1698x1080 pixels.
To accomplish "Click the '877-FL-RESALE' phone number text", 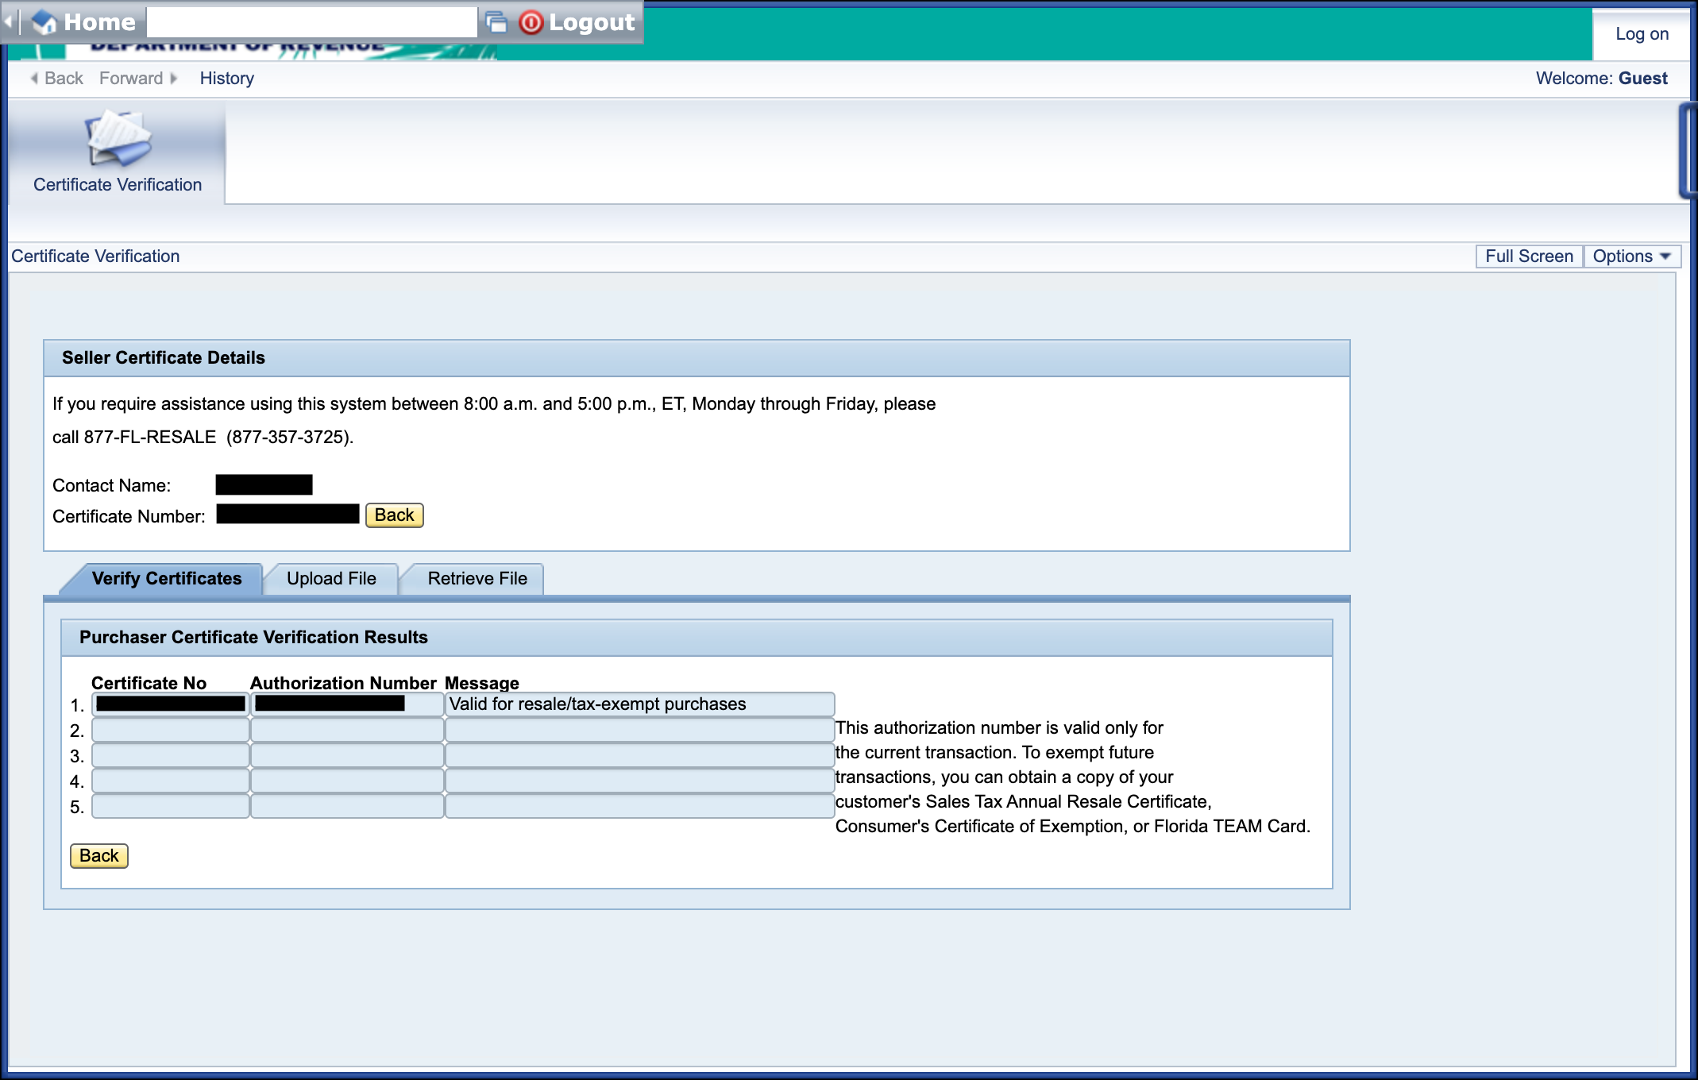I will coord(150,438).
